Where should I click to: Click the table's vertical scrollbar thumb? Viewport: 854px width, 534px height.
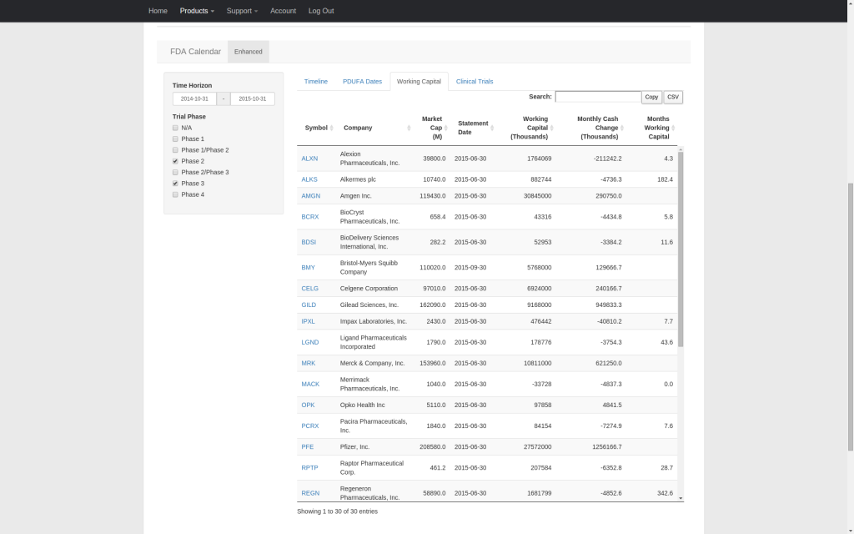681,249
